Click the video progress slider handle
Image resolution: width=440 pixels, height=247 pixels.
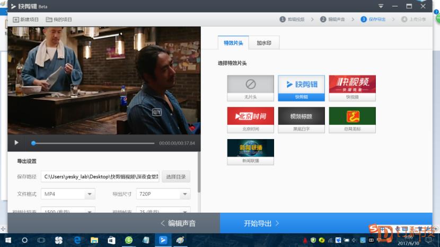pyautogui.click(x=33, y=143)
